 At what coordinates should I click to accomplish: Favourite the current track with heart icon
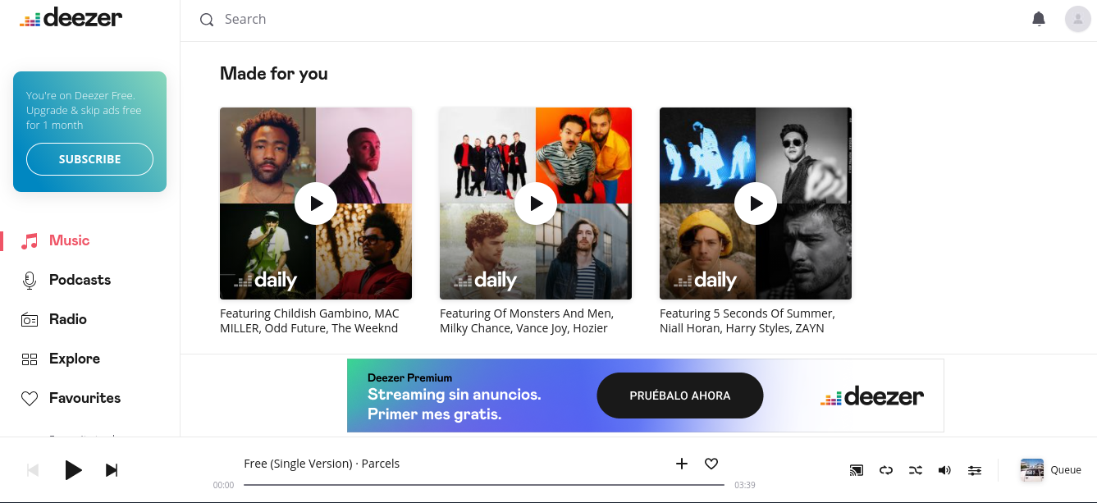coord(711,464)
